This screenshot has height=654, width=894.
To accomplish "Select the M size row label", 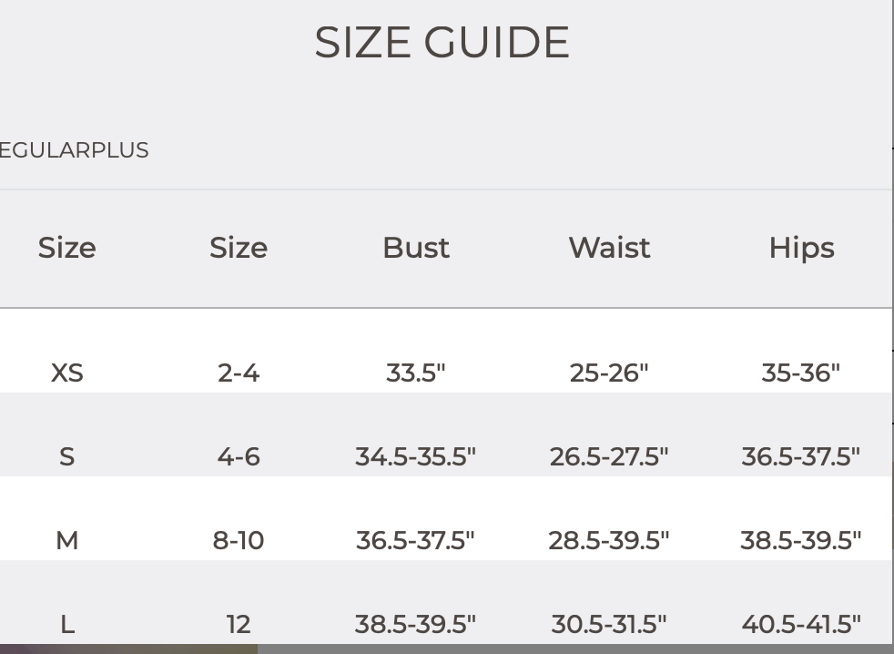I will tap(66, 540).
